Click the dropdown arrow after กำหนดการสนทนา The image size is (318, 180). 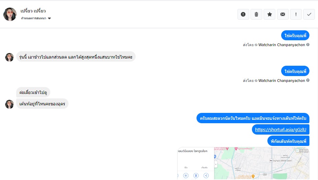pos(50,19)
